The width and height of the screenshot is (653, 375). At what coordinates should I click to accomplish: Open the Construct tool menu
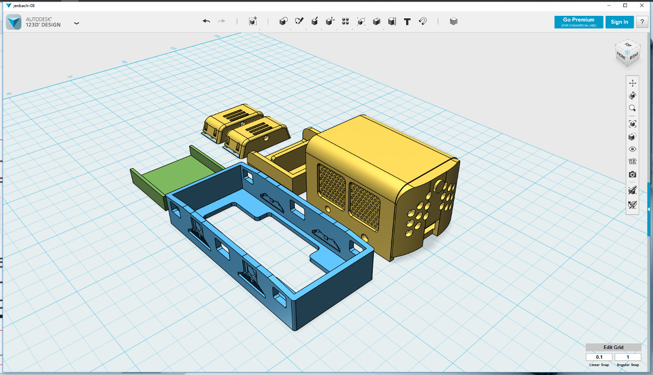pyautogui.click(x=315, y=21)
